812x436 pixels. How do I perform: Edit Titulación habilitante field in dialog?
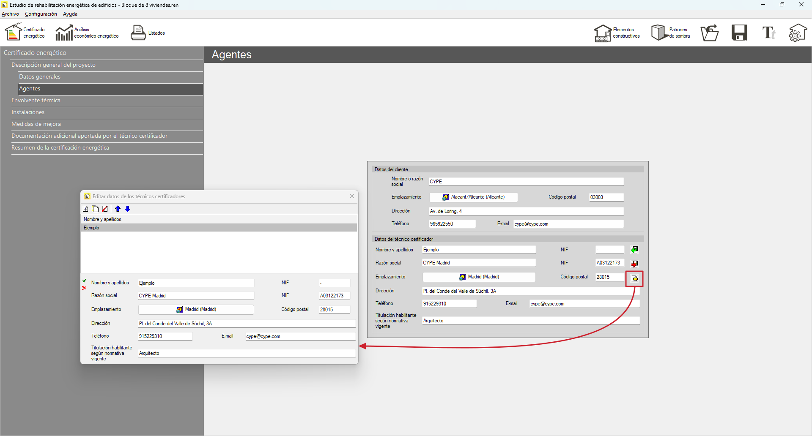247,353
